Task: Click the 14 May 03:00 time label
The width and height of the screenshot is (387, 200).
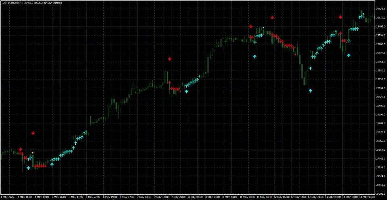Action: click(366, 197)
